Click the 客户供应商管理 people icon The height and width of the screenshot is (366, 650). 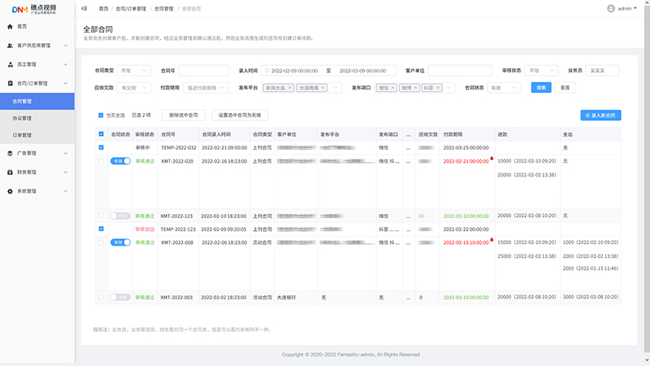click(x=10, y=46)
